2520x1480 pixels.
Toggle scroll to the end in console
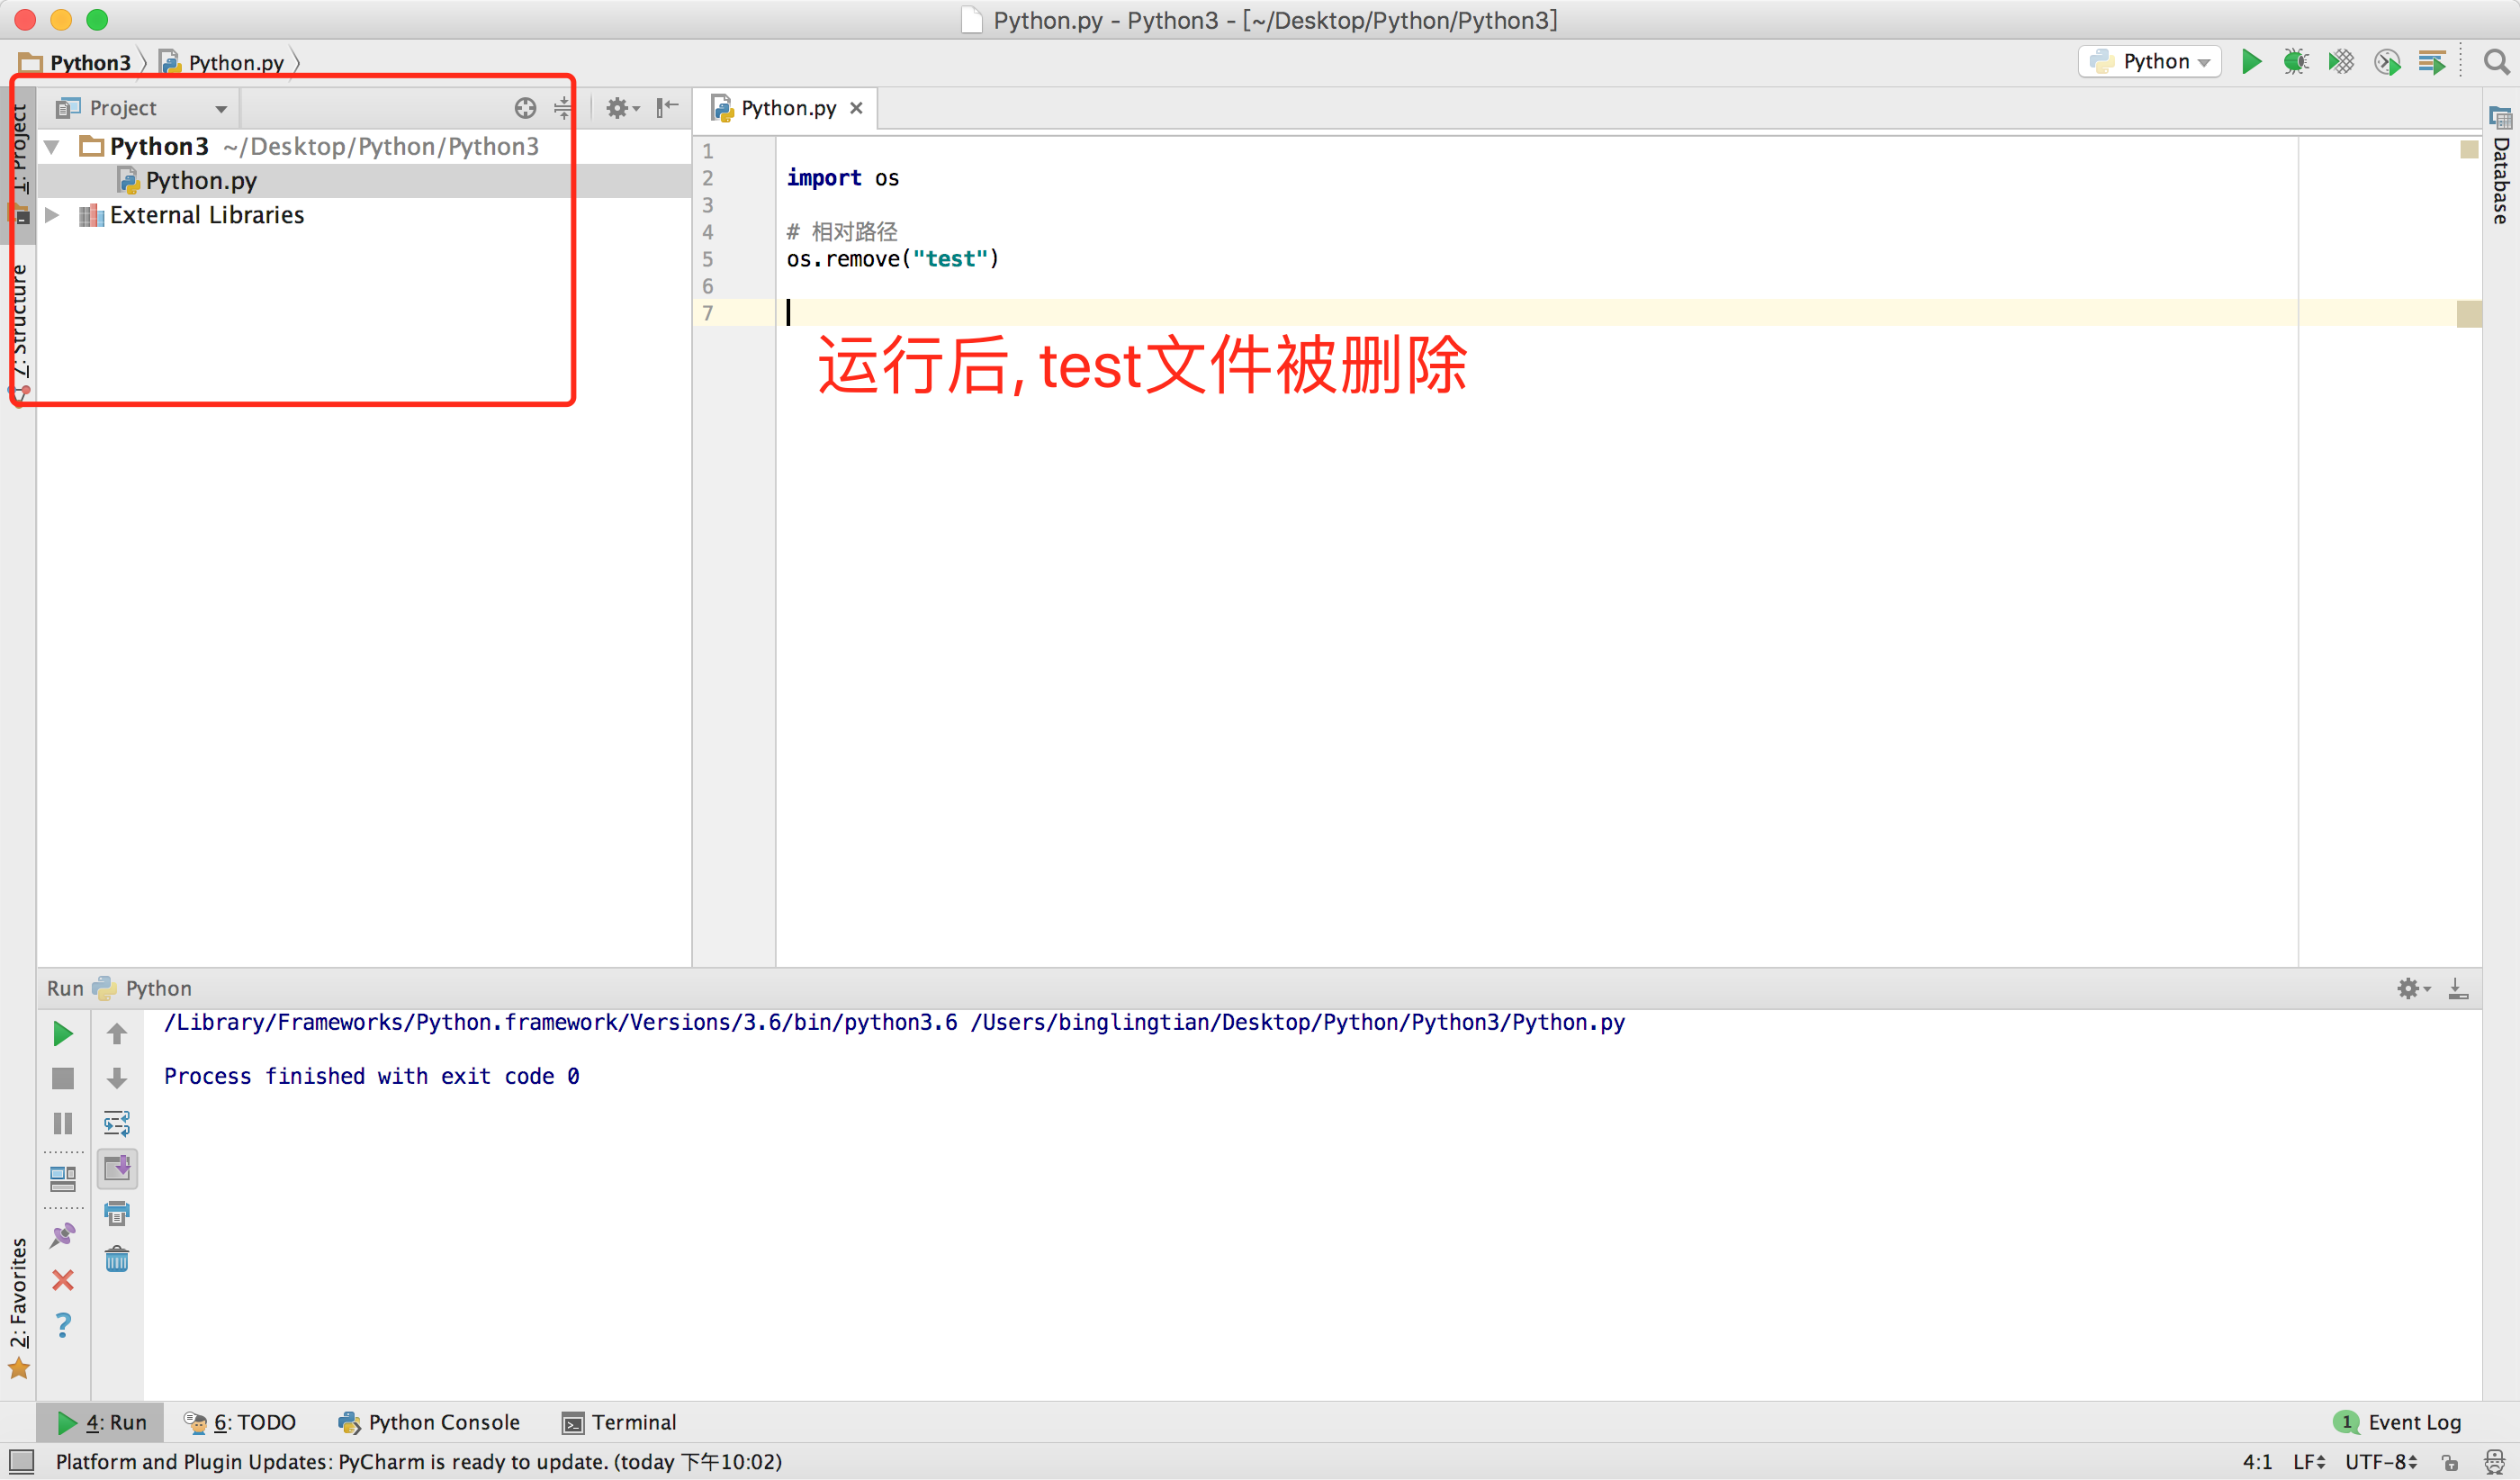click(x=117, y=1168)
